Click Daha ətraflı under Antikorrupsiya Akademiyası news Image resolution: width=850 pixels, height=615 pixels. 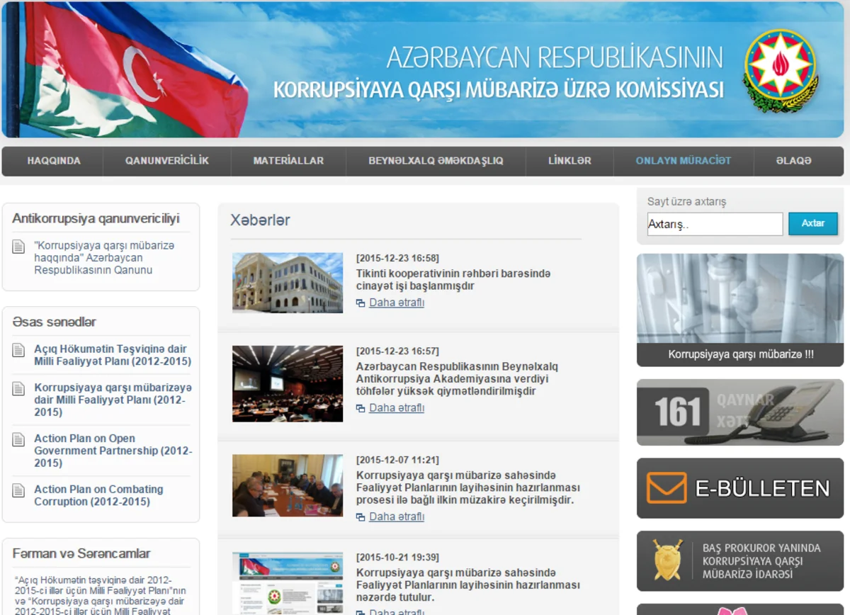click(x=397, y=408)
